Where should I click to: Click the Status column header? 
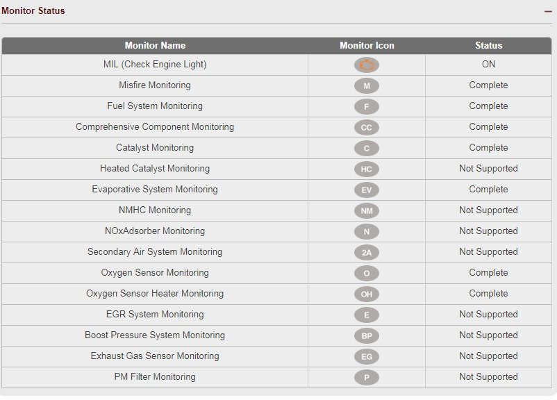click(488, 45)
